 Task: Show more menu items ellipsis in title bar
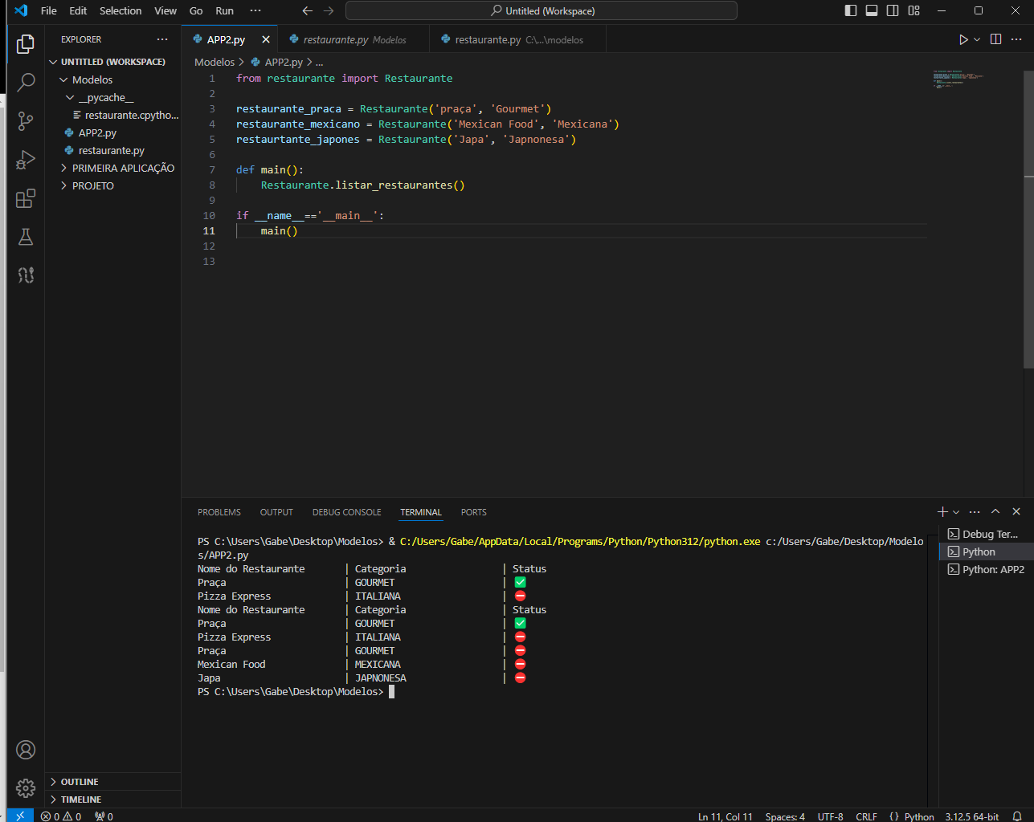(255, 10)
